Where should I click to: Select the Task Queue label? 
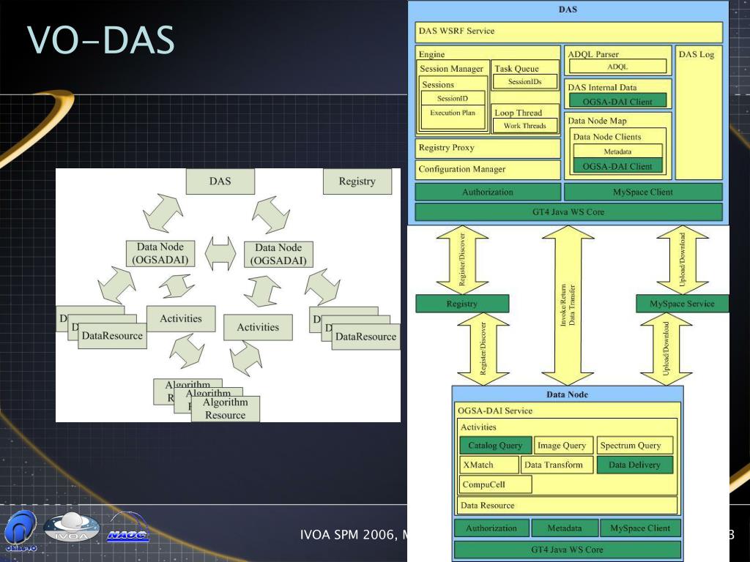point(516,68)
